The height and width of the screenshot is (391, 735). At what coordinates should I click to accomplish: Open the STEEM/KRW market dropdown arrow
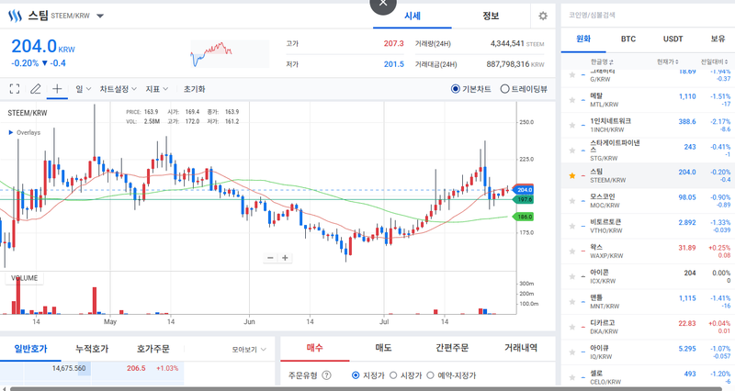pos(100,16)
